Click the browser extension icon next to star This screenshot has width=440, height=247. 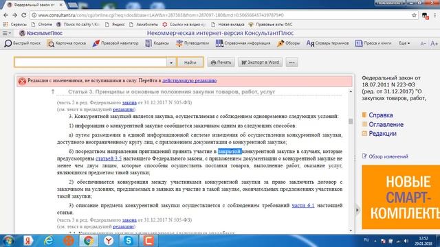pyautogui.click(x=425, y=16)
